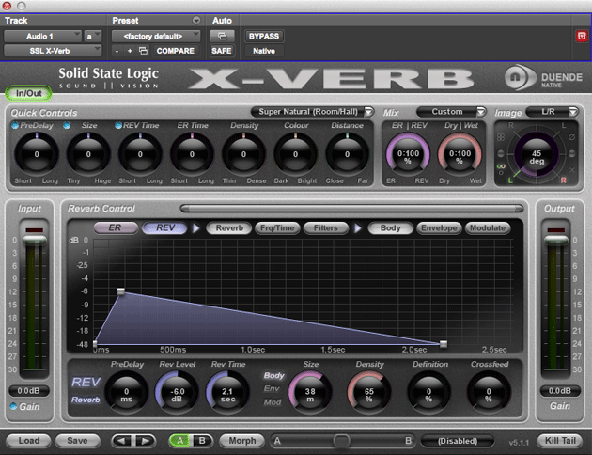Open the Image L/R dropdown
Image resolution: width=592 pixels, height=455 pixels.
(552, 112)
